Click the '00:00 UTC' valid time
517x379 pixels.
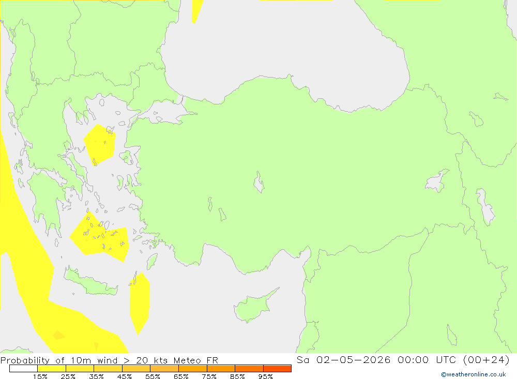click(427, 359)
